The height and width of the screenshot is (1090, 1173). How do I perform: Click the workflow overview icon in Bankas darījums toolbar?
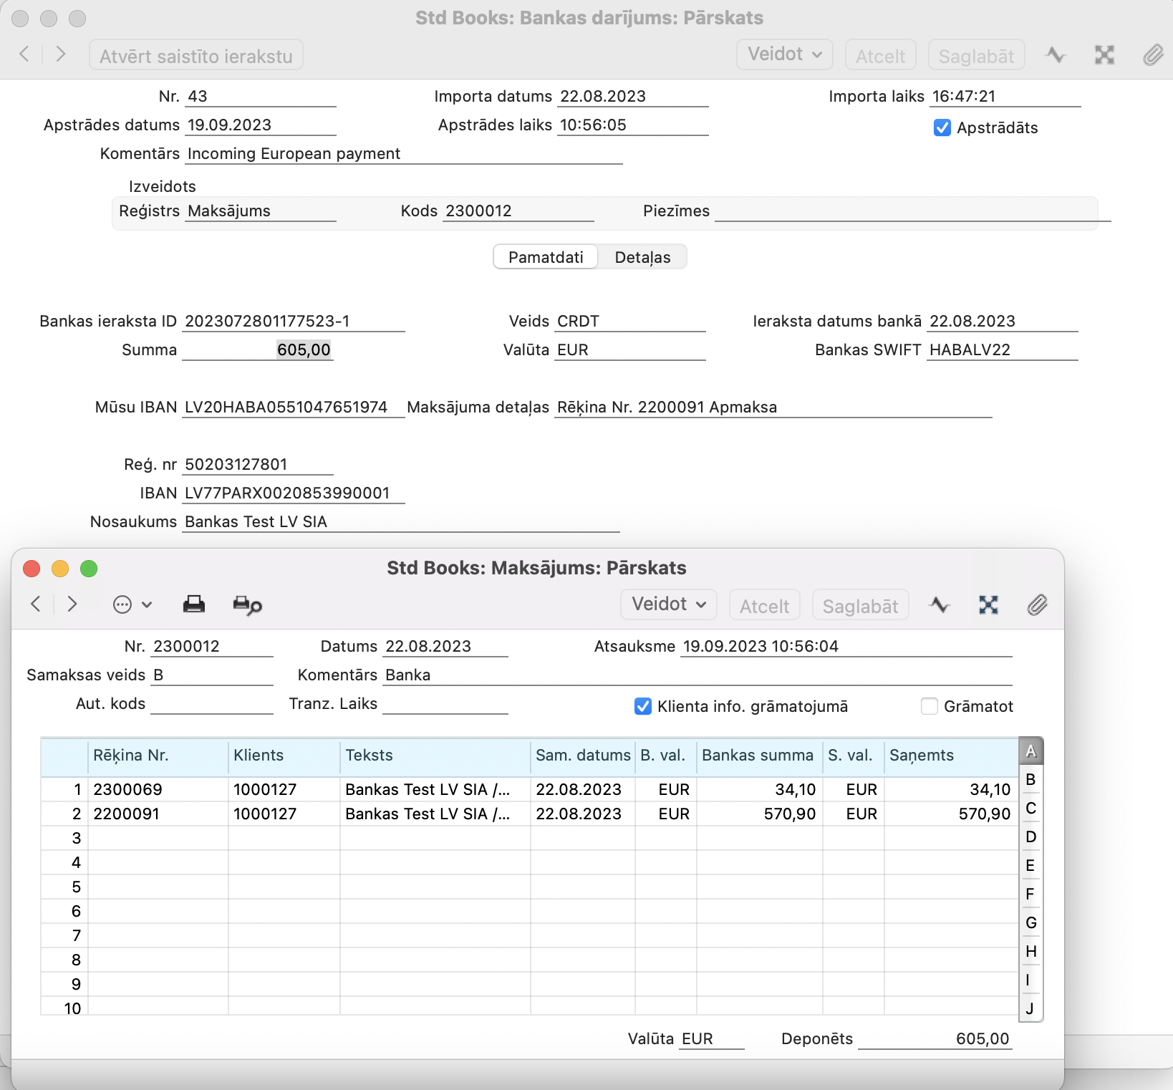[1104, 55]
